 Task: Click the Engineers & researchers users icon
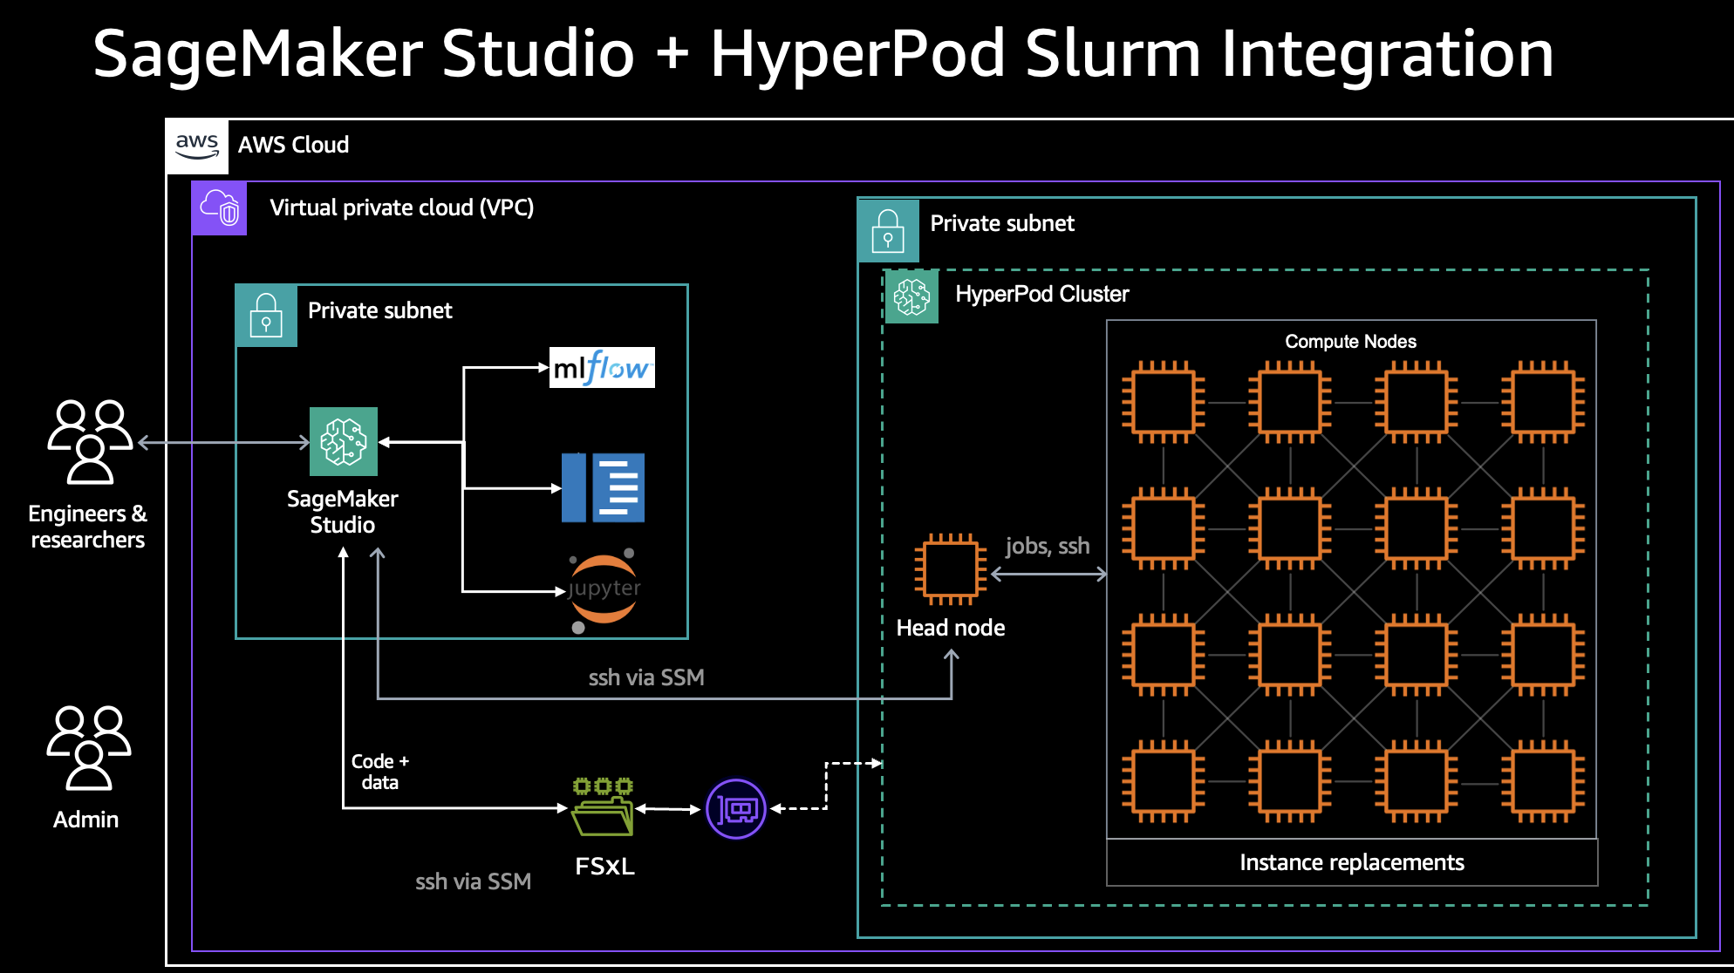click(x=90, y=441)
